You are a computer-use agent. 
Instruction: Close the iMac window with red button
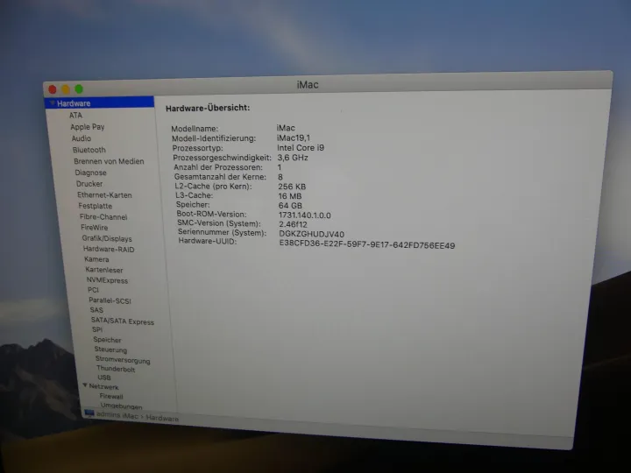(x=53, y=89)
